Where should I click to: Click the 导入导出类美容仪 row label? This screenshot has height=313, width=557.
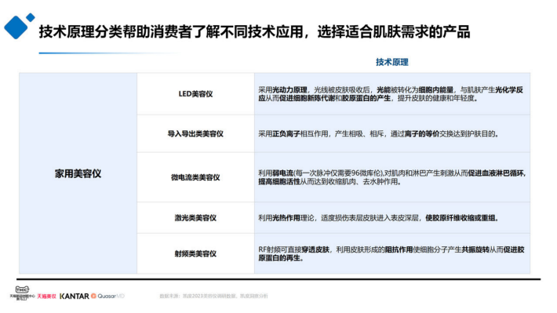pyautogui.click(x=195, y=134)
